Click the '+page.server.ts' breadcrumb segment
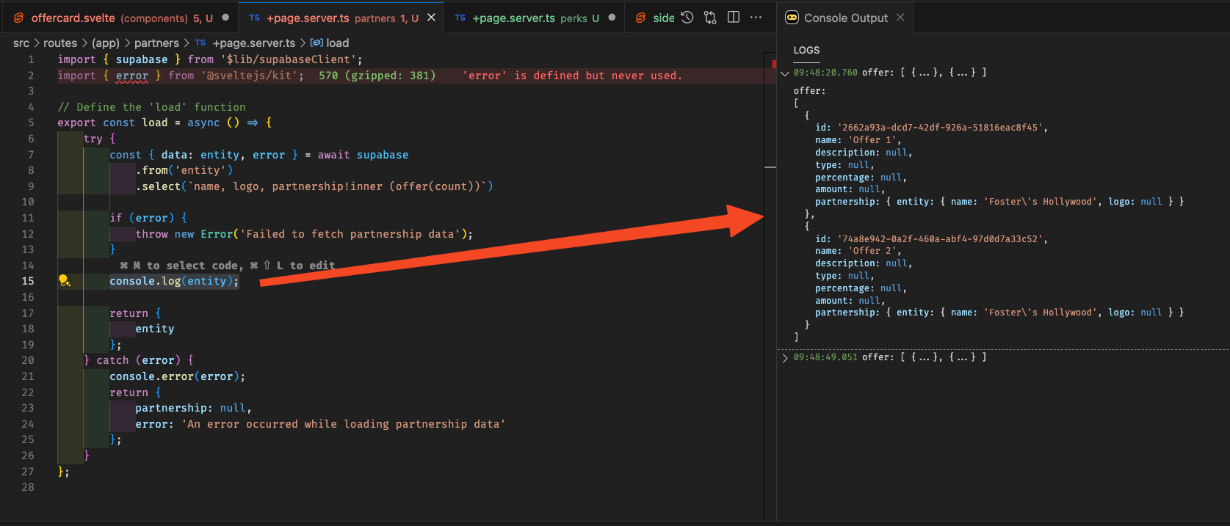The image size is (1230, 526). (x=254, y=43)
